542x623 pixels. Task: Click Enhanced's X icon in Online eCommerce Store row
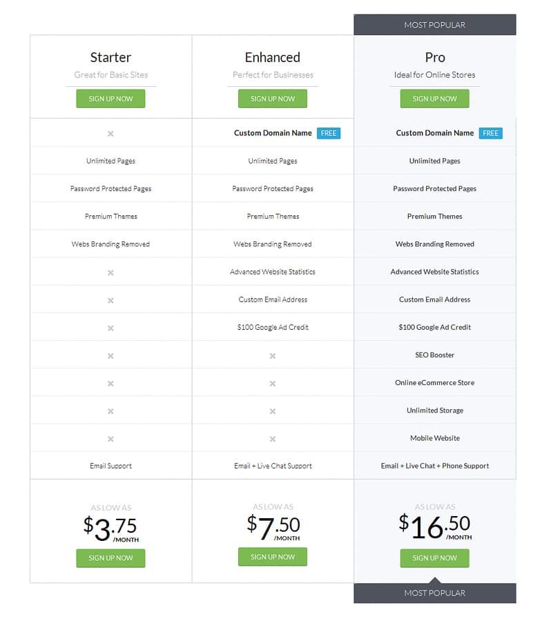click(273, 384)
